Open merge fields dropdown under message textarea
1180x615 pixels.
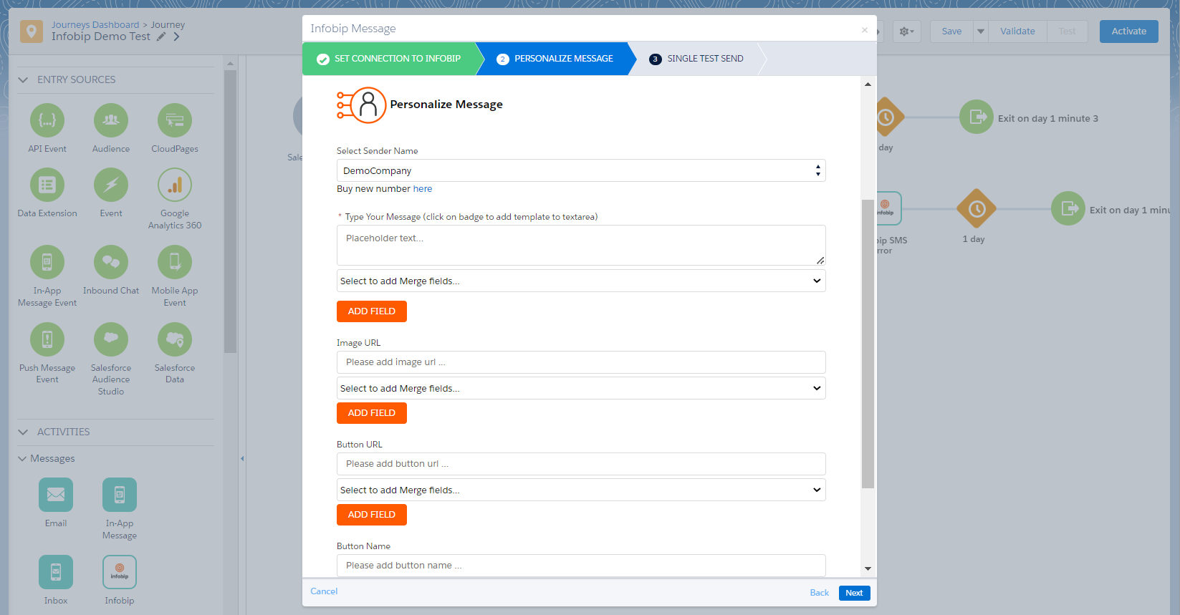click(580, 281)
